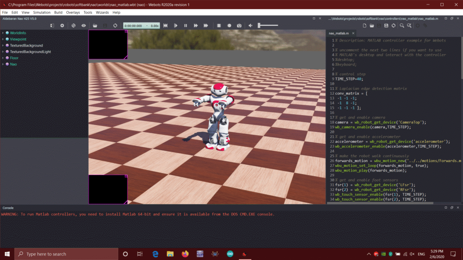This screenshot has height=260, width=463.
Task: Close the nao_matlab.m editor tab
Action: coord(352,33)
